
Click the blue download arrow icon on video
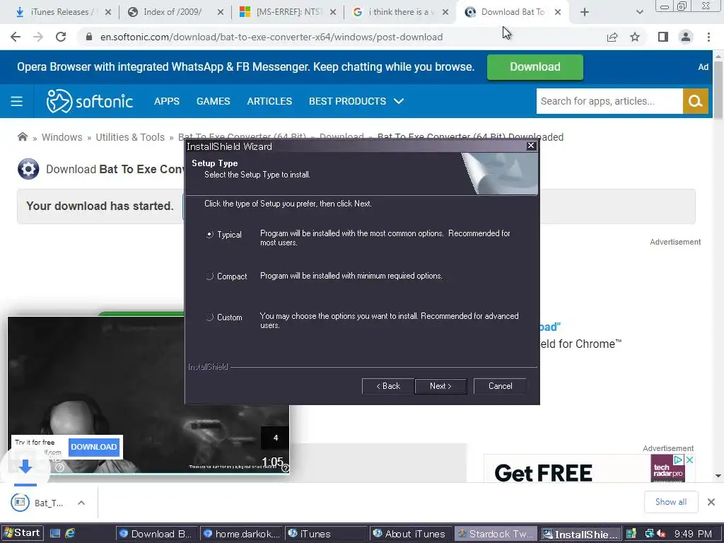click(25, 467)
